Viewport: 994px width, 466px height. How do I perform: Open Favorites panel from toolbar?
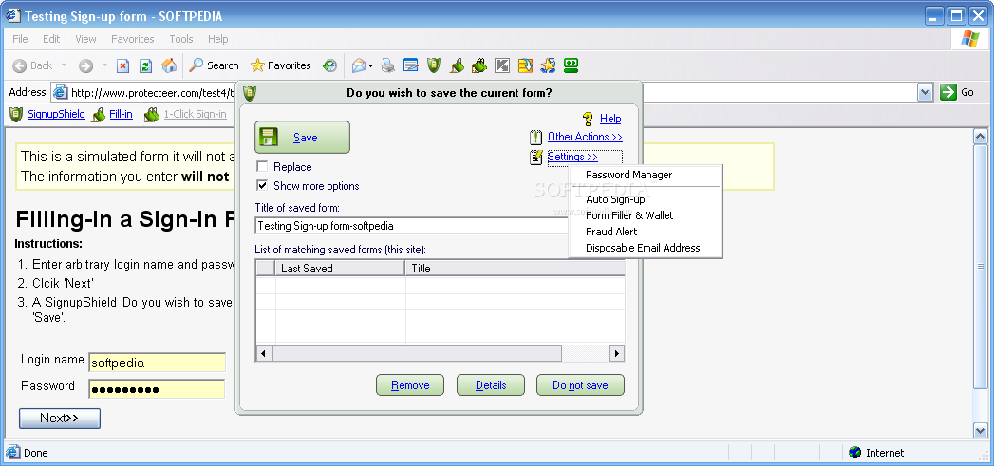coord(281,65)
